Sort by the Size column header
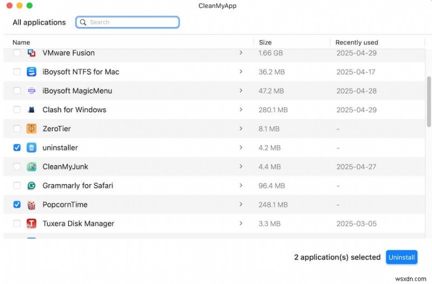This screenshot has width=432, height=284. click(x=265, y=43)
